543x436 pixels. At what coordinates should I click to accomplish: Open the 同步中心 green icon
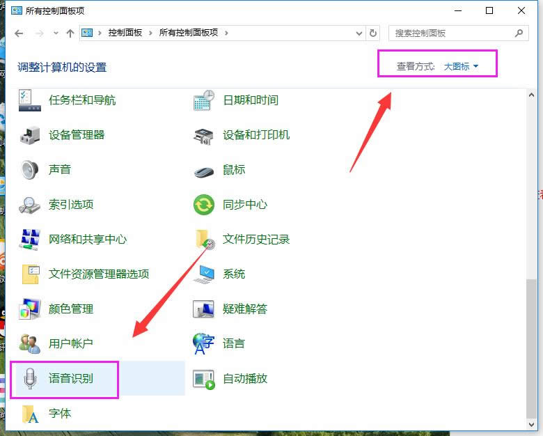point(203,205)
